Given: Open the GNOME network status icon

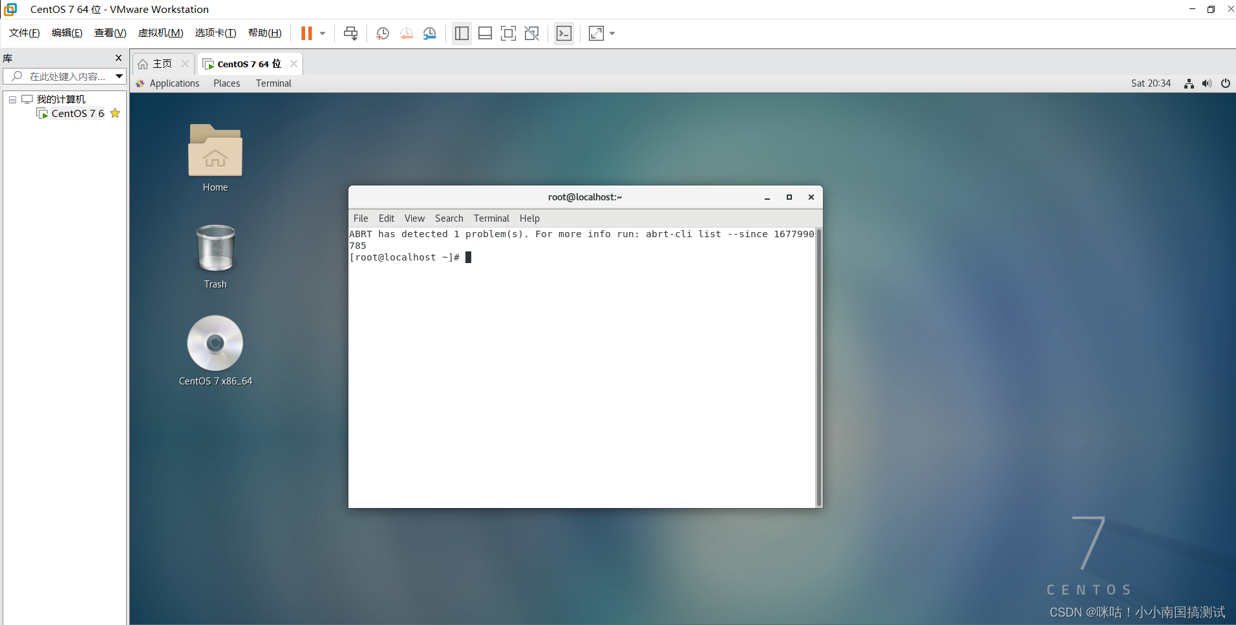Looking at the screenshot, I should [x=1188, y=83].
